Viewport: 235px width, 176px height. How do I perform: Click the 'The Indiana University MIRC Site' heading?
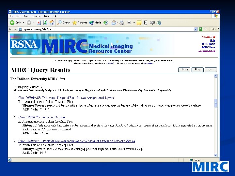coord(38,79)
